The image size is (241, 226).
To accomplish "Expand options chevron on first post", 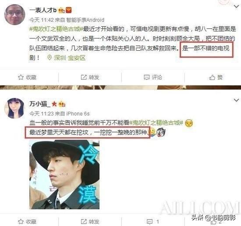I will [x=236, y=7].
